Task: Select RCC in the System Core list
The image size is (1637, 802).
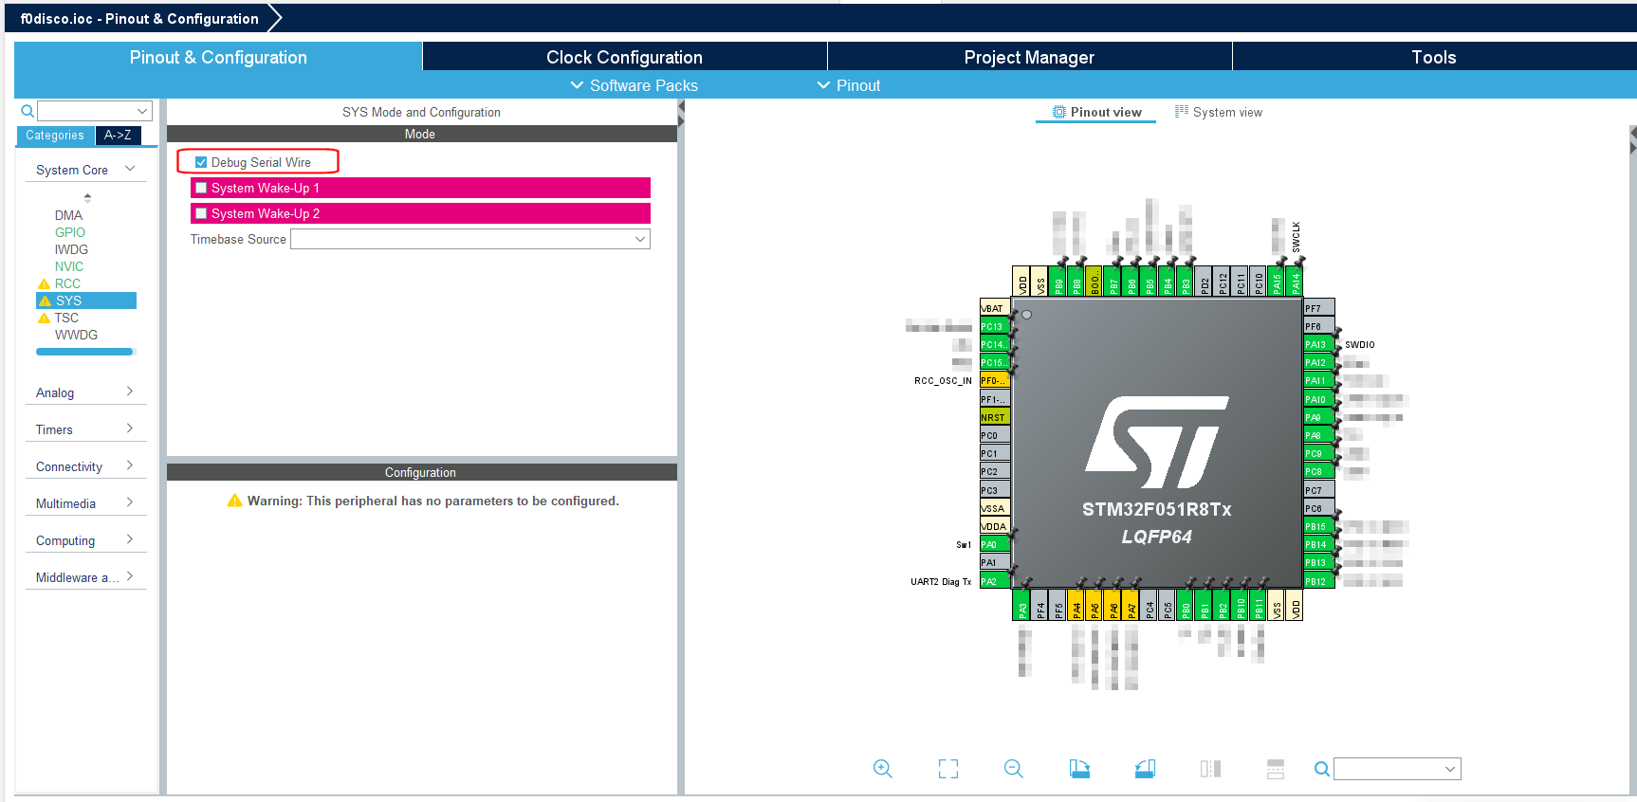Action: point(67,283)
